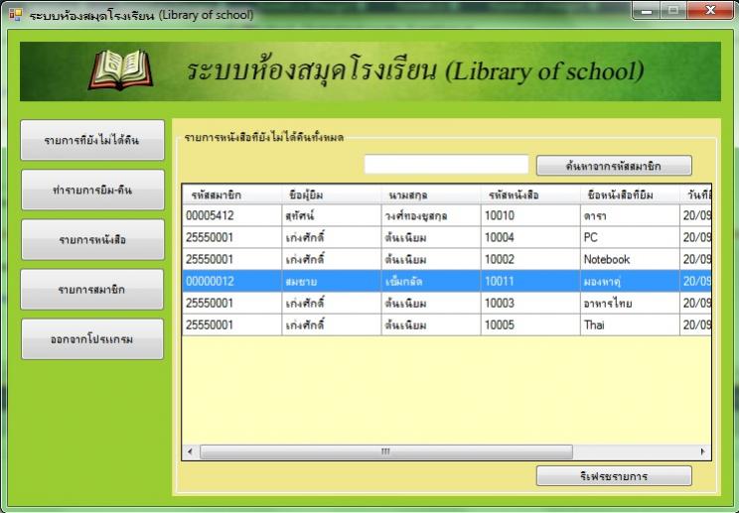The height and width of the screenshot is (513, 739).
Task: Select the book title cell ดารา
Action: click(630, 215)
